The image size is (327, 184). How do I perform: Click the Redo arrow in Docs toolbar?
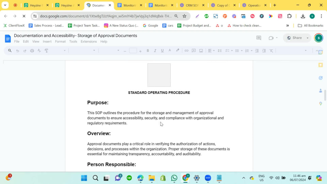coord(25,51)
